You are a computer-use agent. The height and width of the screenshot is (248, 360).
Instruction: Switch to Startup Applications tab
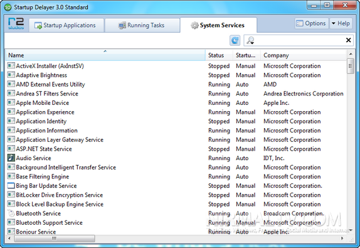pyautogui.click(x=66, y=25)
